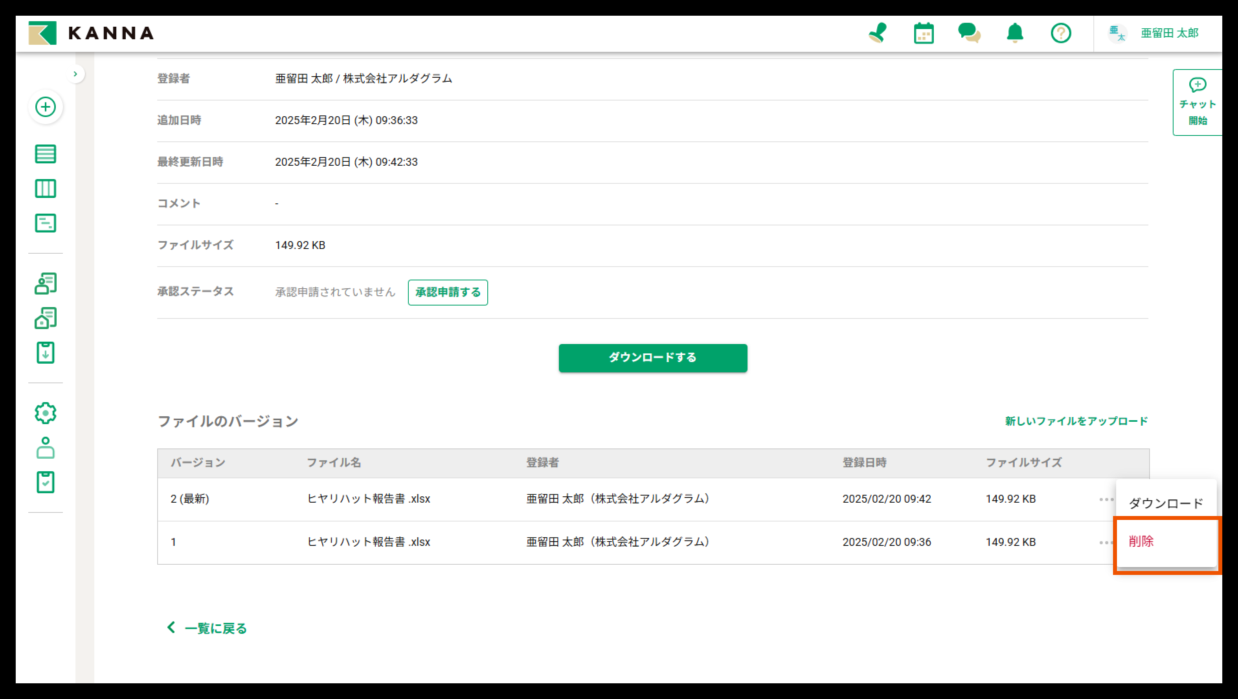1238x699 pixels.
Task: Open notifications bell icon
Action: coord(1015,33)
